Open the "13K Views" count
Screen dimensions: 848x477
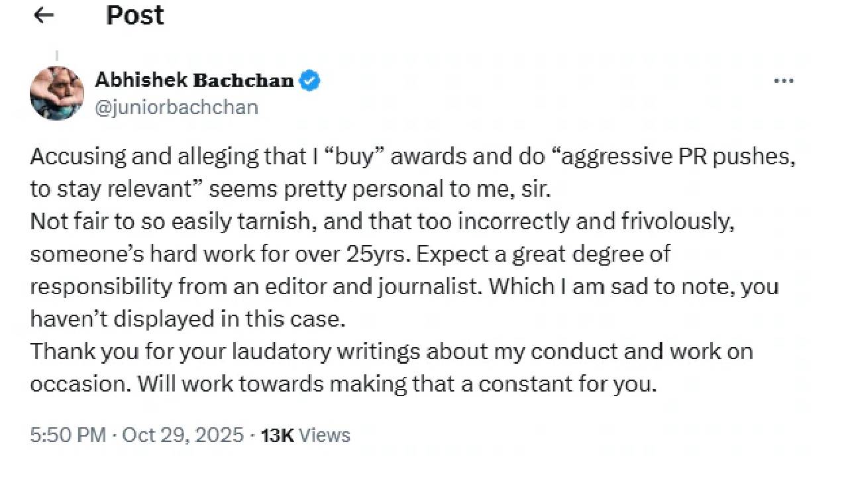(305, 435)
